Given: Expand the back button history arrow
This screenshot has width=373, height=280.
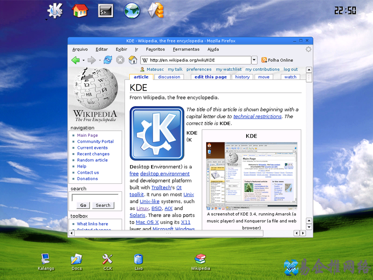Looking at the screenshot, I should click(83, 60).
